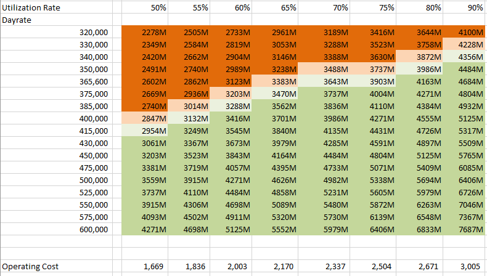Select the 5317M cell
Viewport: 487px width, 276px height.
(x=464, y=131)
